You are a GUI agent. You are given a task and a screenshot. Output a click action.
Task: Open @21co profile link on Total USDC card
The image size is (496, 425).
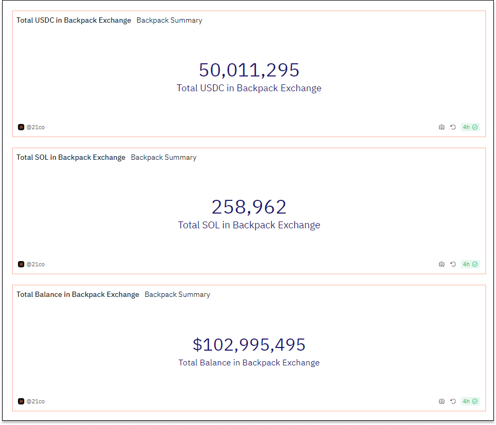point(35,127)
